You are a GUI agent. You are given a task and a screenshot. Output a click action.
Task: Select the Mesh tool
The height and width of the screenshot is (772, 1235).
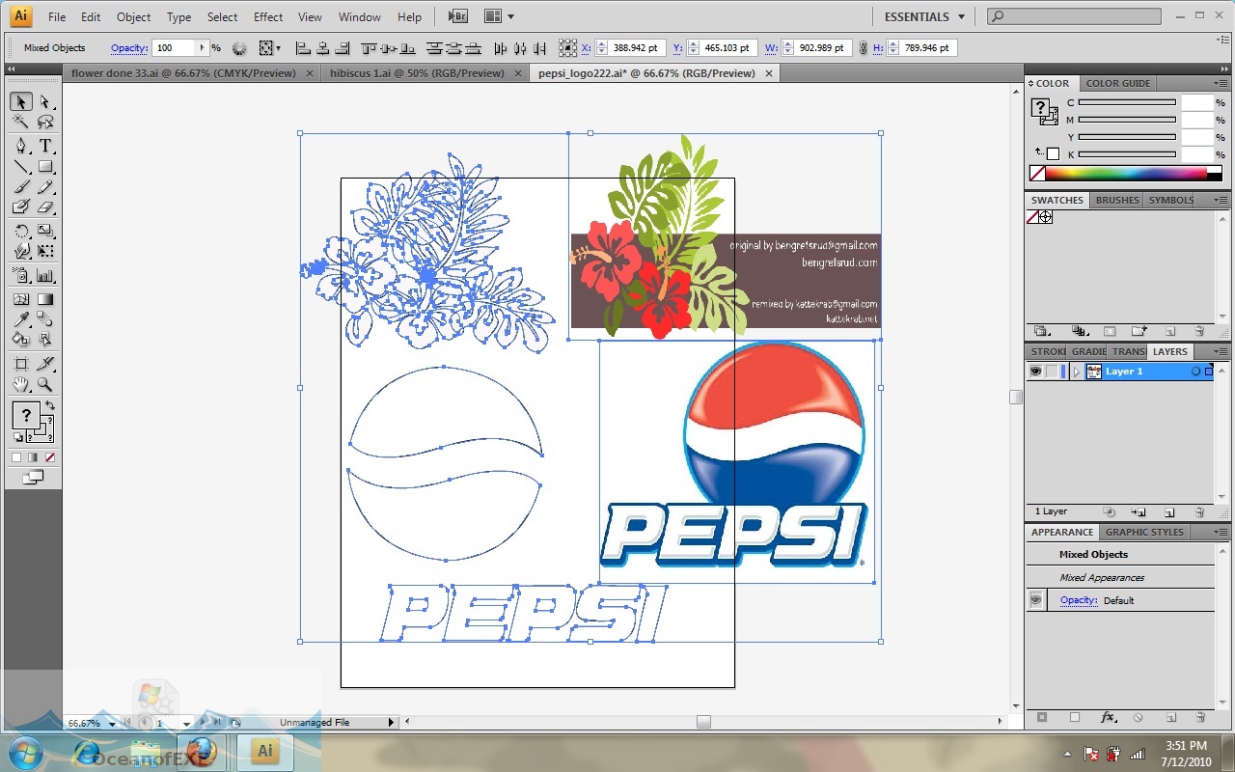[20, 299]
